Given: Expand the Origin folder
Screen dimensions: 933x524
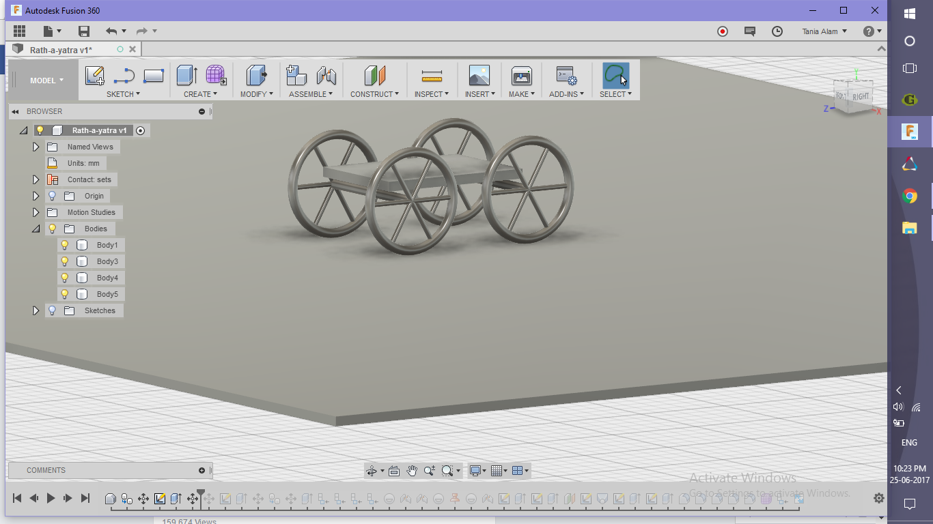Looking at the screenshot, I should pos(36,196).
